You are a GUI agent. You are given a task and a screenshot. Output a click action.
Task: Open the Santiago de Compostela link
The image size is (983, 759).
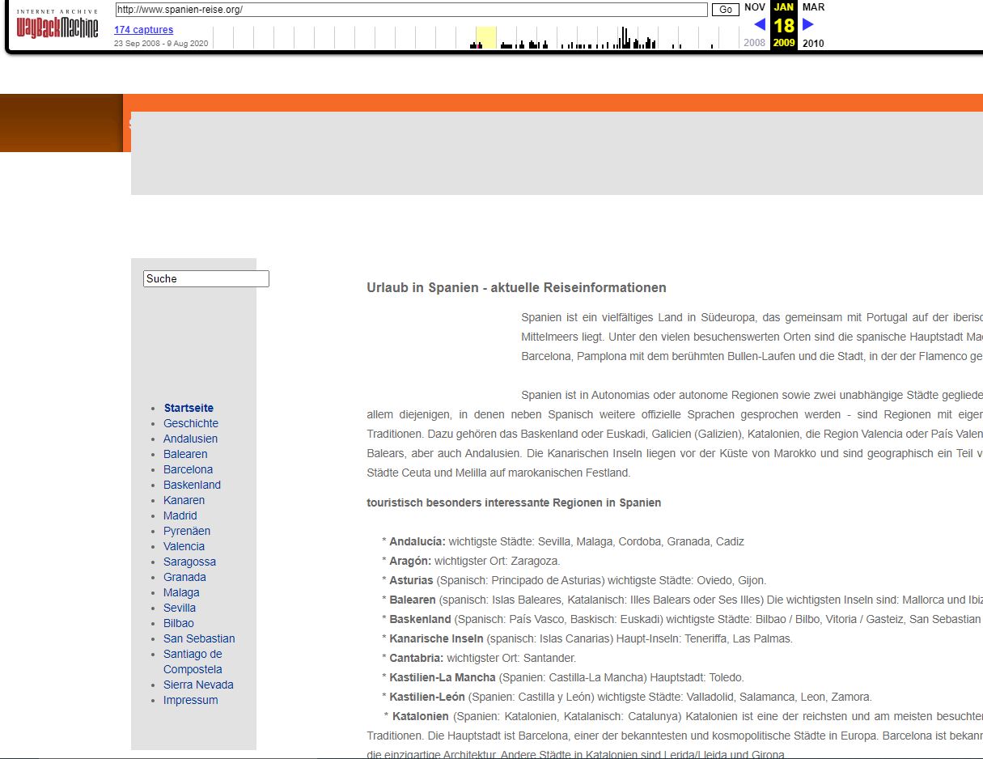tap(193, 661)
